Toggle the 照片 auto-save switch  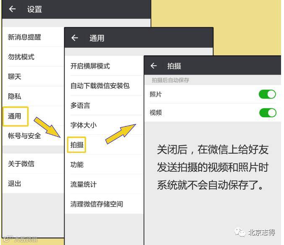tap(267, 94)
